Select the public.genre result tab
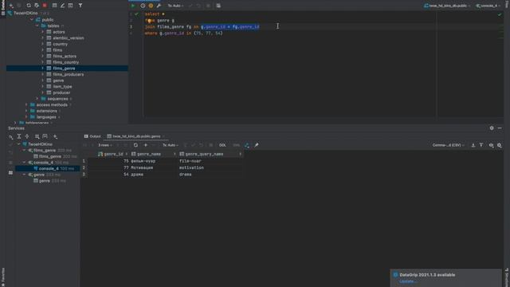Screen dimensions: 510x287 136,136
